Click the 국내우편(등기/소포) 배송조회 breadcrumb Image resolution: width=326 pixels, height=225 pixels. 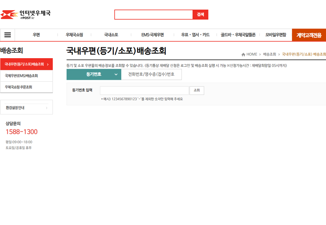pyautogui.click(x=304, y=54)
